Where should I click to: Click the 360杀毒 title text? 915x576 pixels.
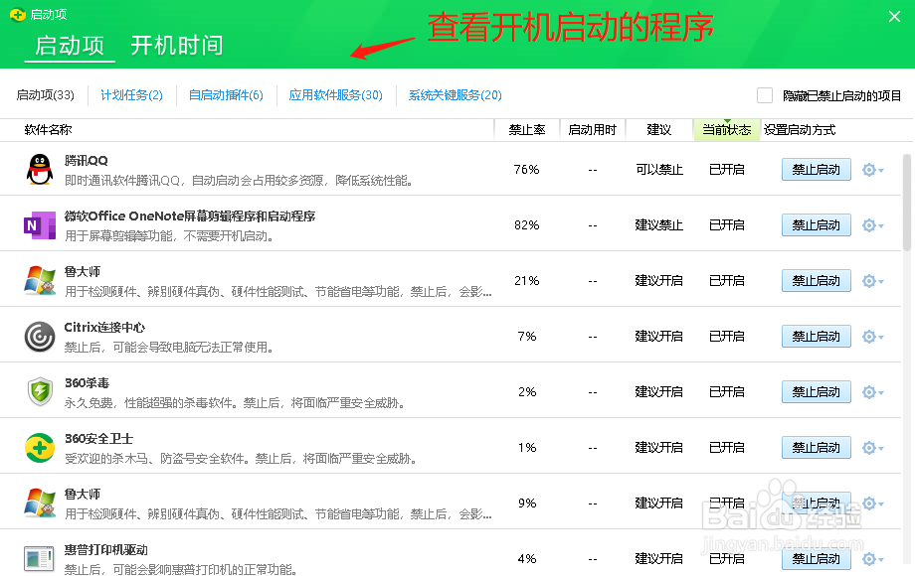click(87, 382)
